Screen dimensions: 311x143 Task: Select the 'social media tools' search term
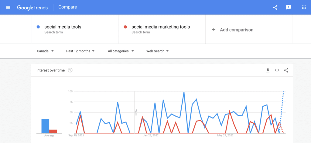point(63,27)
